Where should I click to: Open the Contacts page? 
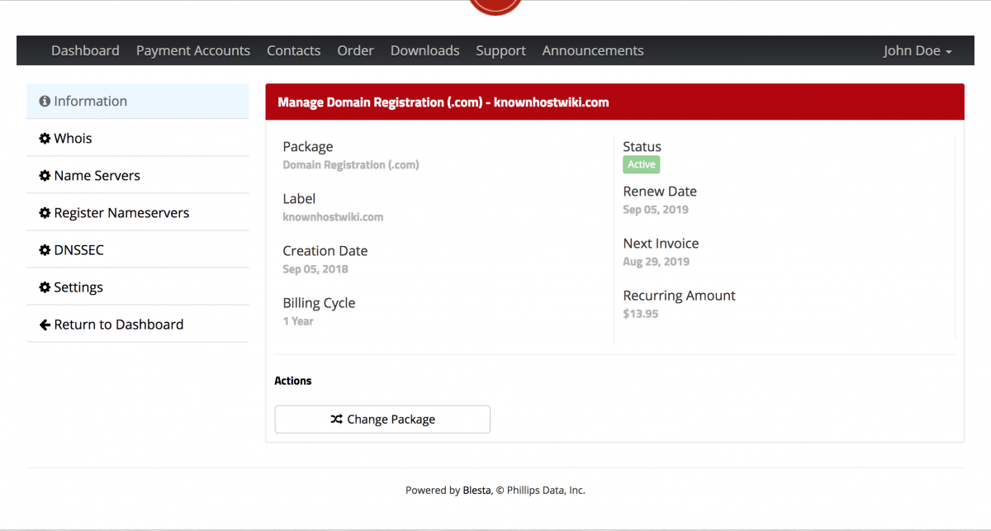(x=293, y=50)
